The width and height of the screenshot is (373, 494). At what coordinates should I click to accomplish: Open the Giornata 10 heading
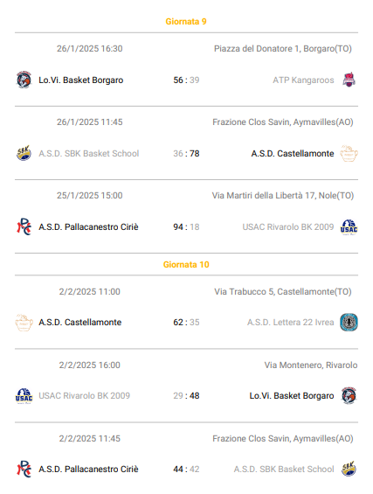coord(186,264)
